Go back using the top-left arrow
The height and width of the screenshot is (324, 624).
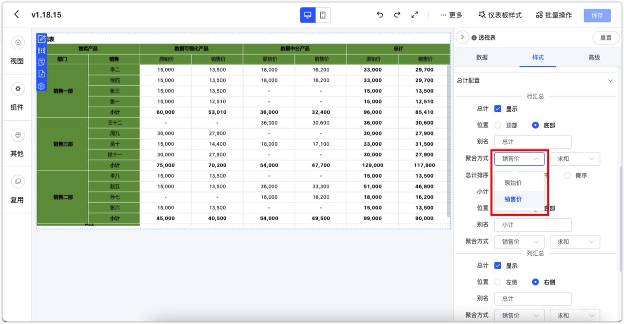click(17, 15)
